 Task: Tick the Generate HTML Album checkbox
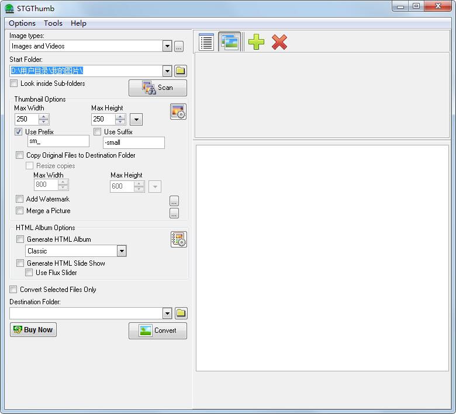(20, 239)
